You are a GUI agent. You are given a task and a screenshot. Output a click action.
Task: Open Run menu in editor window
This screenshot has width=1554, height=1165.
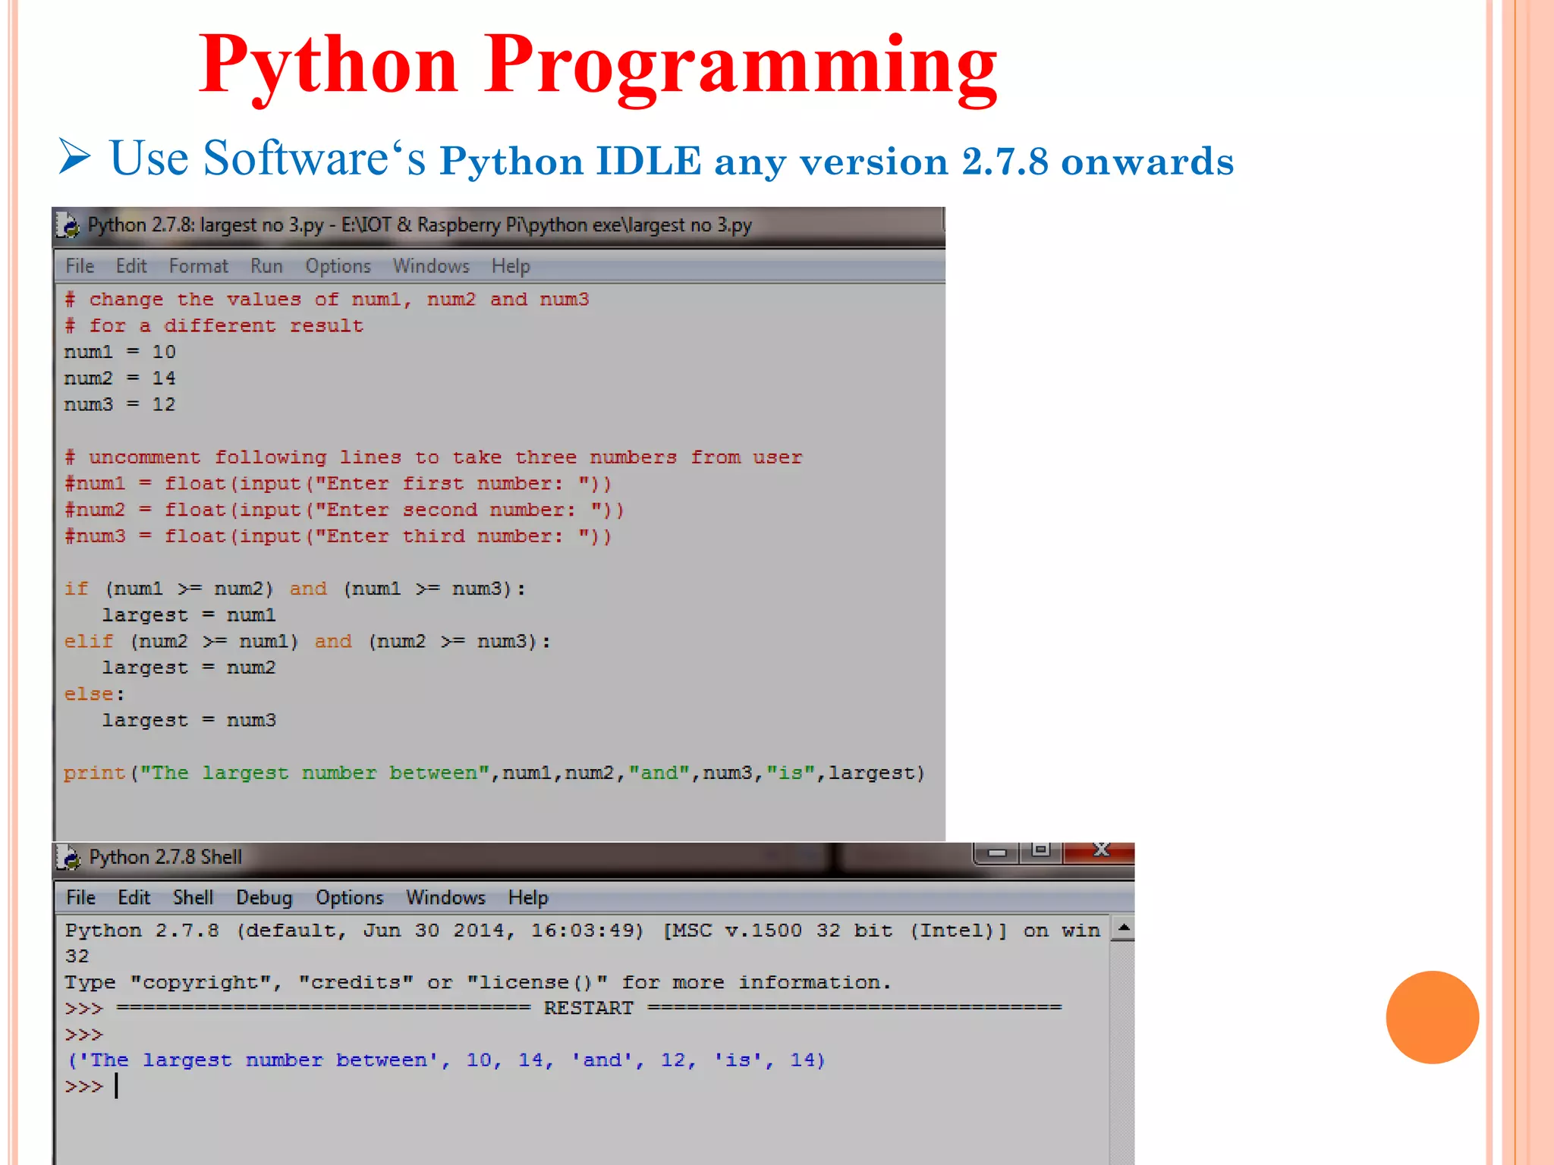[x=266, y=266]
